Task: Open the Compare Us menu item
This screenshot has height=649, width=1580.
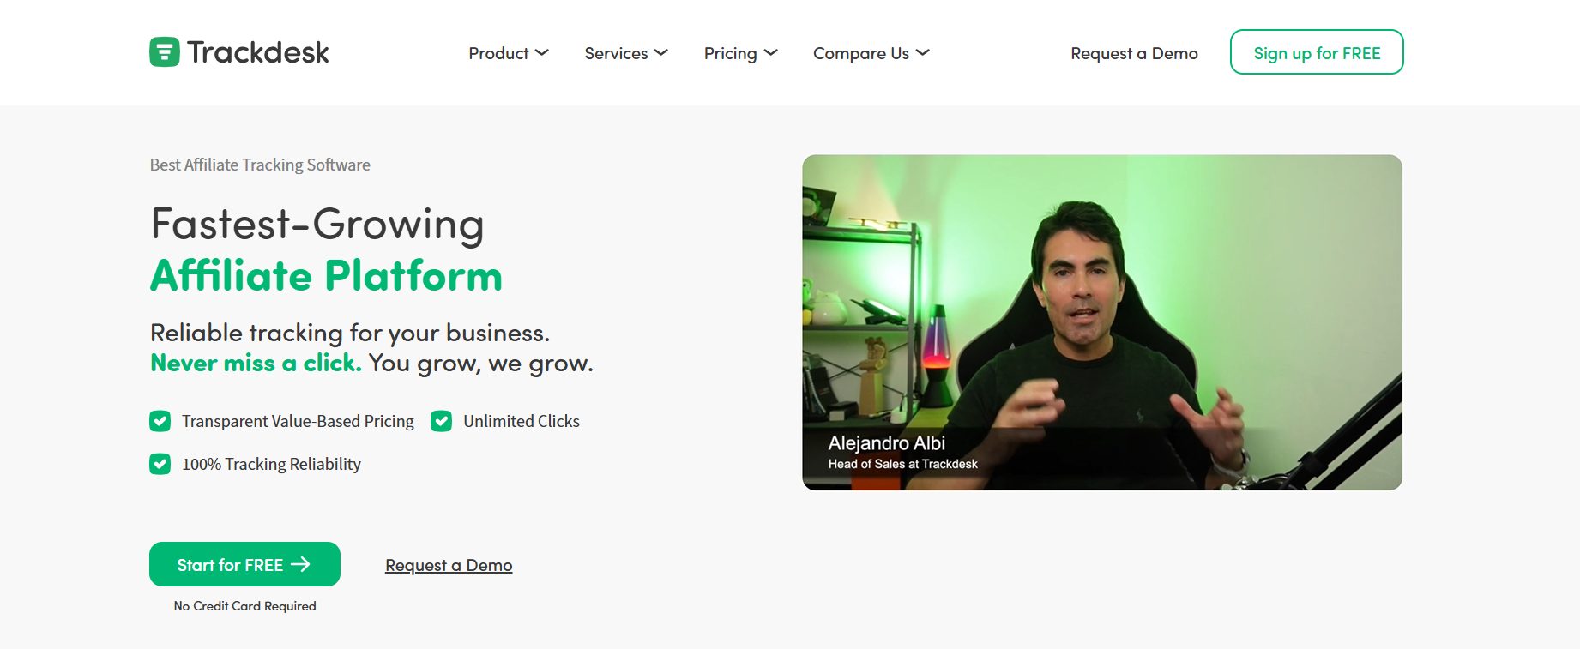Action: coord(861,53)
